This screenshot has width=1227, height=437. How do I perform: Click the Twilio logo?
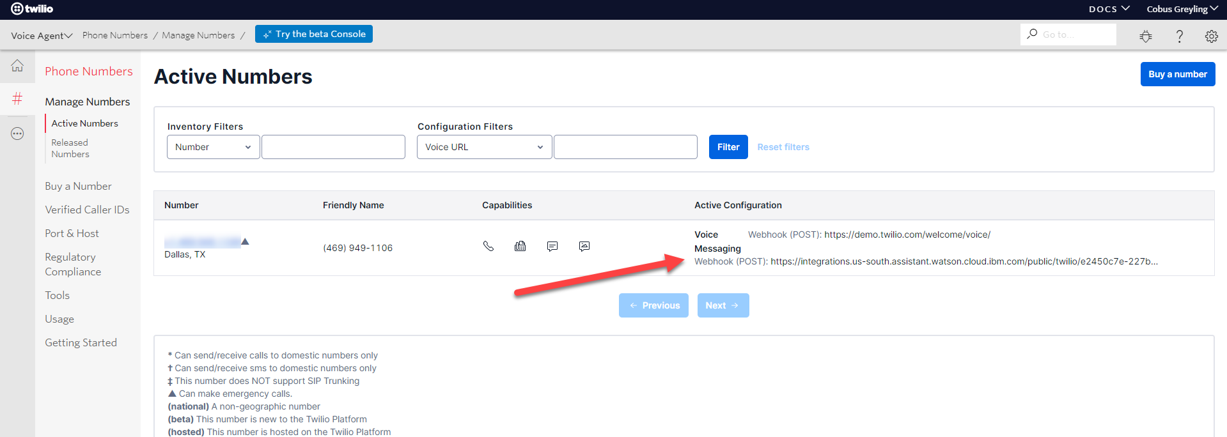(32, 9)
